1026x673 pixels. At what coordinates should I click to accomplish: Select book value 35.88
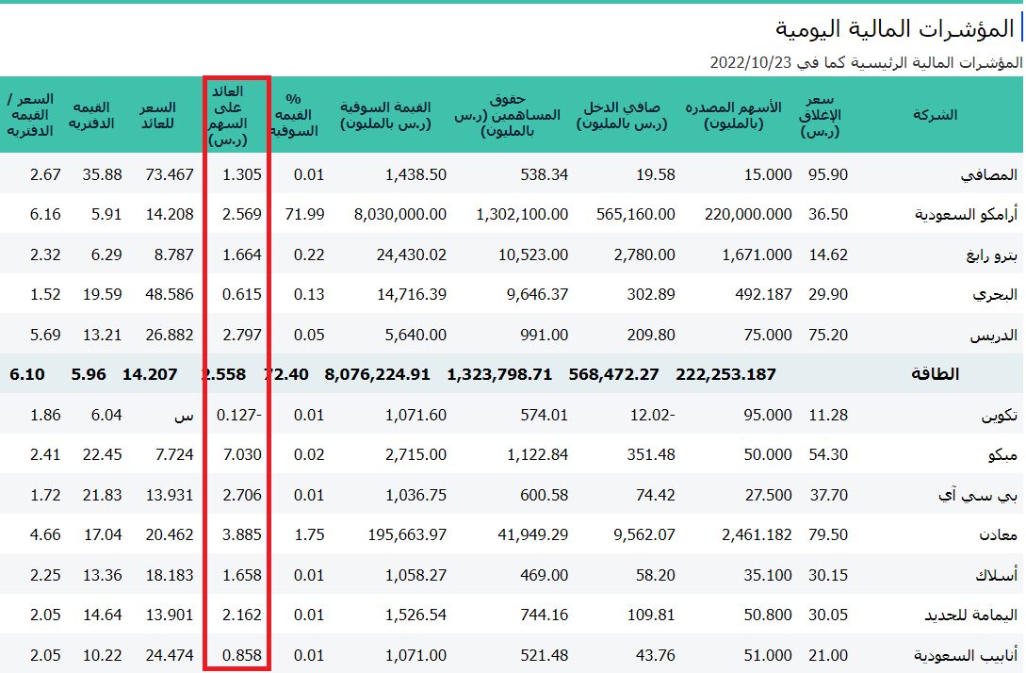(102, 174)
